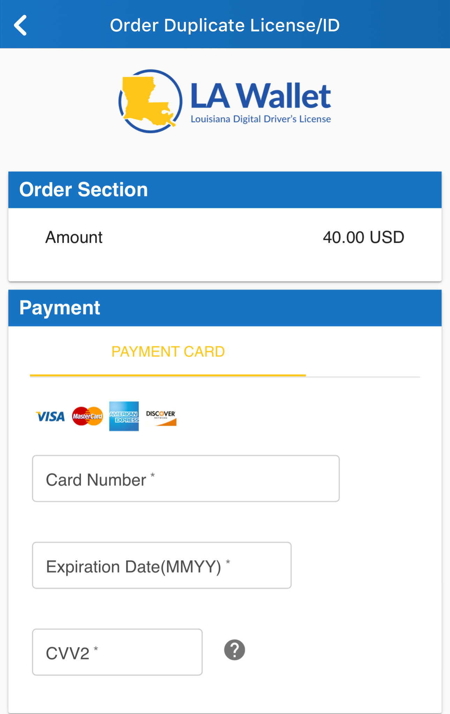Click the Payment section header
Image resolution: width=450 pixels, height=714 pixels.
[60, 308]
